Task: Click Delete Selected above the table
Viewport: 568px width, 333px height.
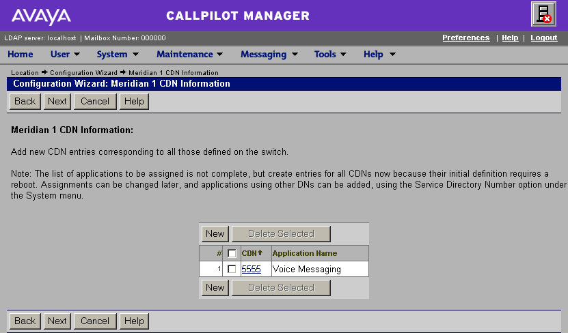Action: [281, 234]
